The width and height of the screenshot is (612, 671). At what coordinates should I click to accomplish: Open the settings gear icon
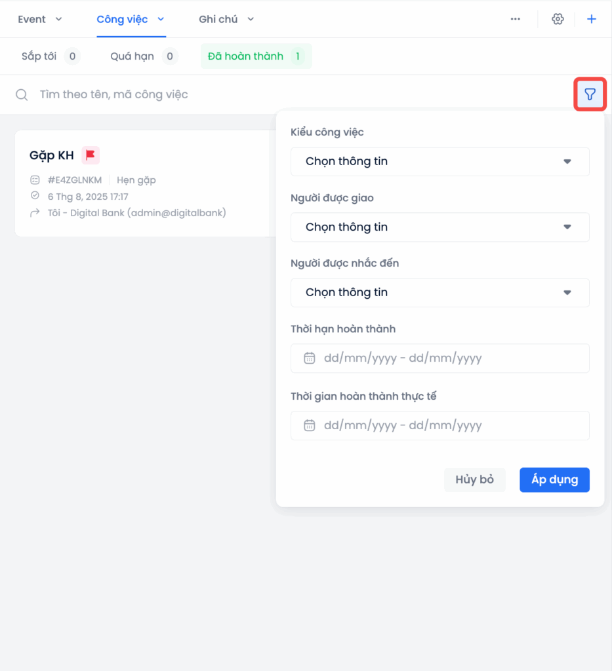(x=558, y=19)
